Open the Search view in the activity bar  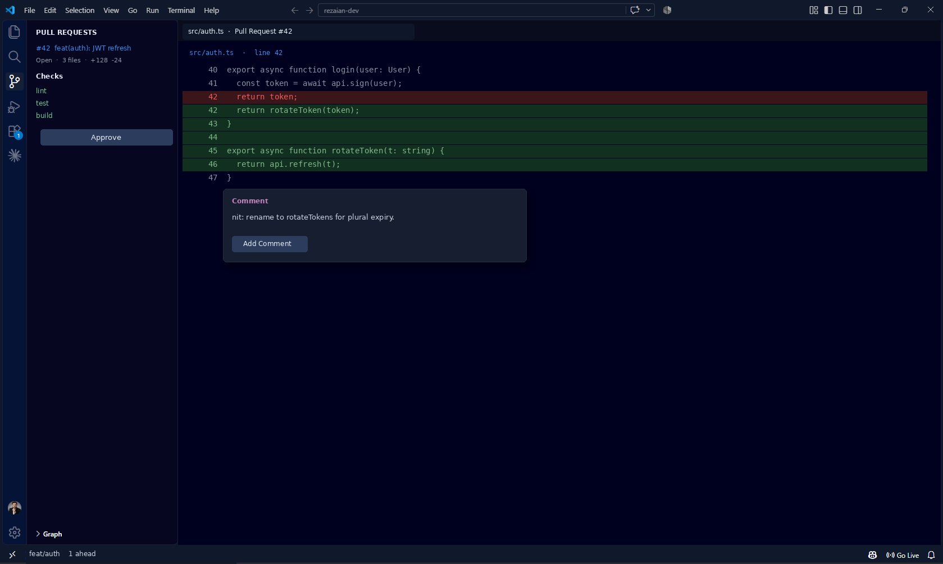[15, 57]
